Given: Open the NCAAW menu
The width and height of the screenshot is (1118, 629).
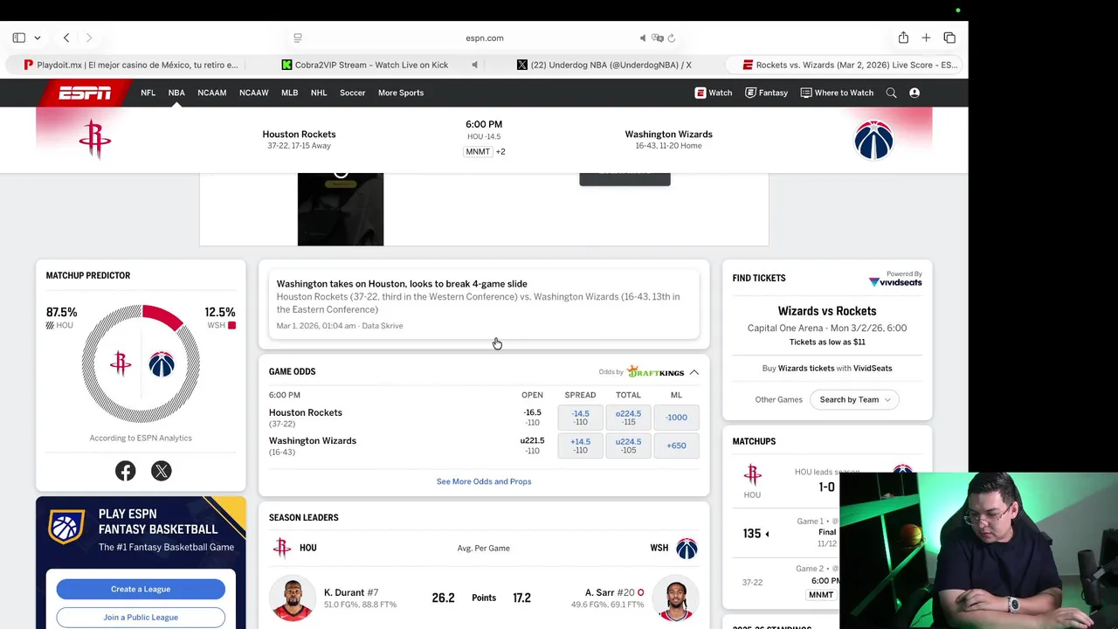Looking at the screenshot, I should (x=253, y=93).
